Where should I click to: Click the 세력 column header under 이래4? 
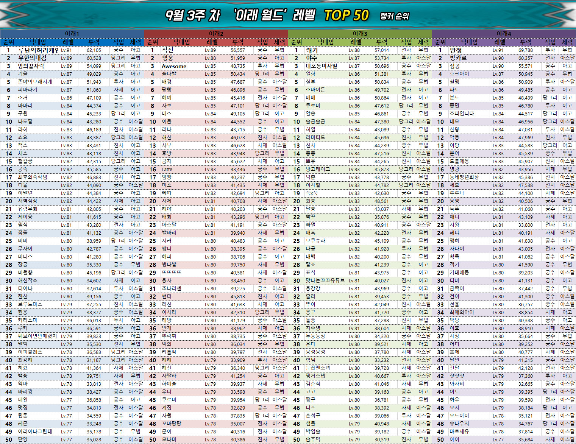[x=567, y=42]
